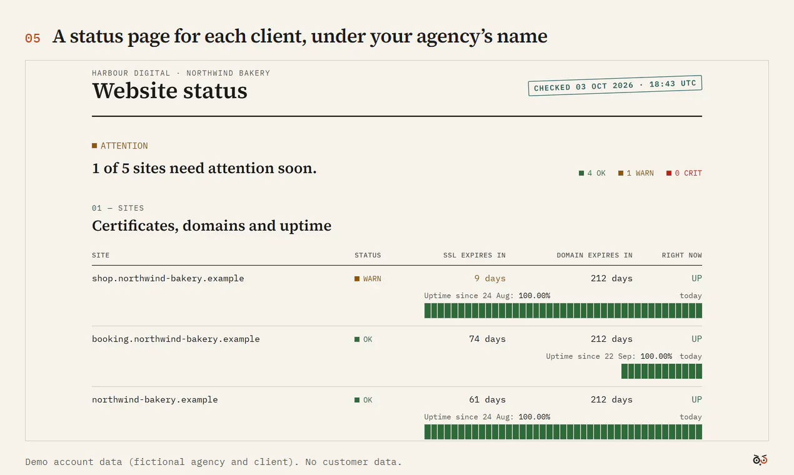Screen dimensions: 794x475
Task: Click the DOMAIN EXPIRES IN column header
Action: click(x=595, y=255)
